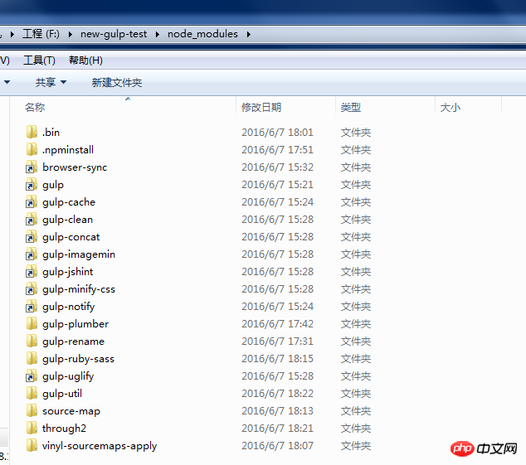Click the browser-sync shortcut folder icon
The image size is (526, 465).
[32, 167]
